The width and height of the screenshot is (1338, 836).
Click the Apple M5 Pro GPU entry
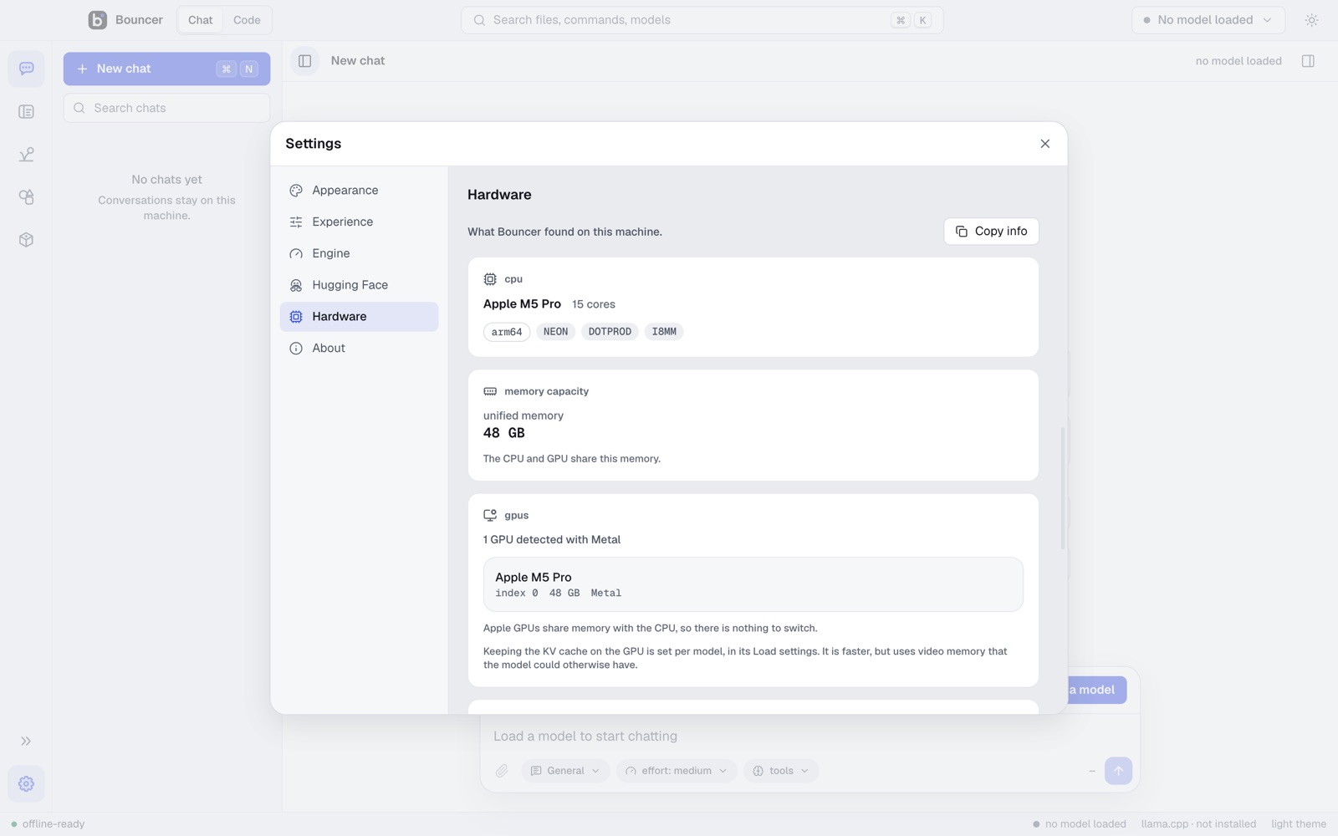(753, 584)
